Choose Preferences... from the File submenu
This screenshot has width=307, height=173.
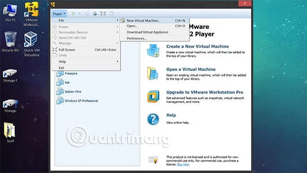point(154,38)
